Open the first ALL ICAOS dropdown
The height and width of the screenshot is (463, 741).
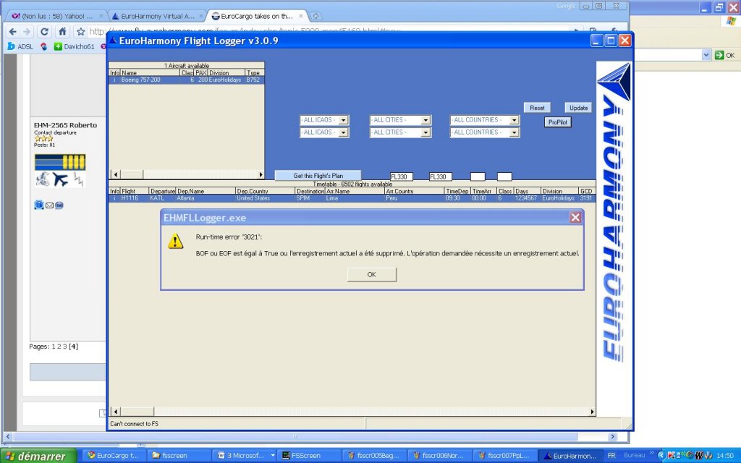click(343, 120)
